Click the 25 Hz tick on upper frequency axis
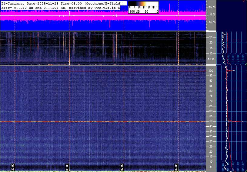 [212, 37]
